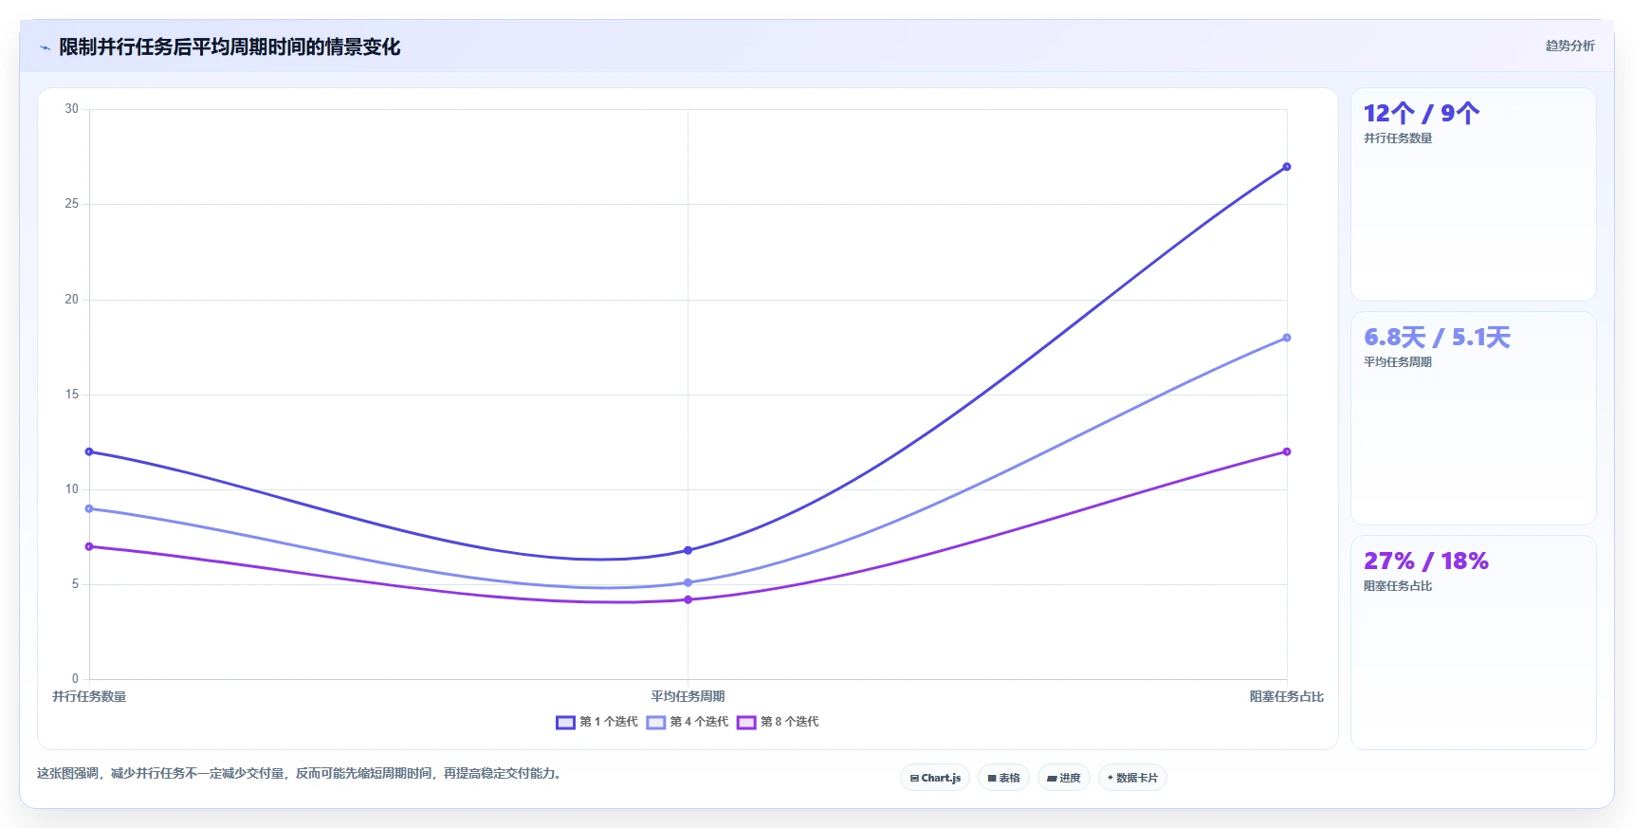Select the 6.8天 / 5.1天 data card
The height and width of the screenshot is (828, 1634).
point(1473,418)
